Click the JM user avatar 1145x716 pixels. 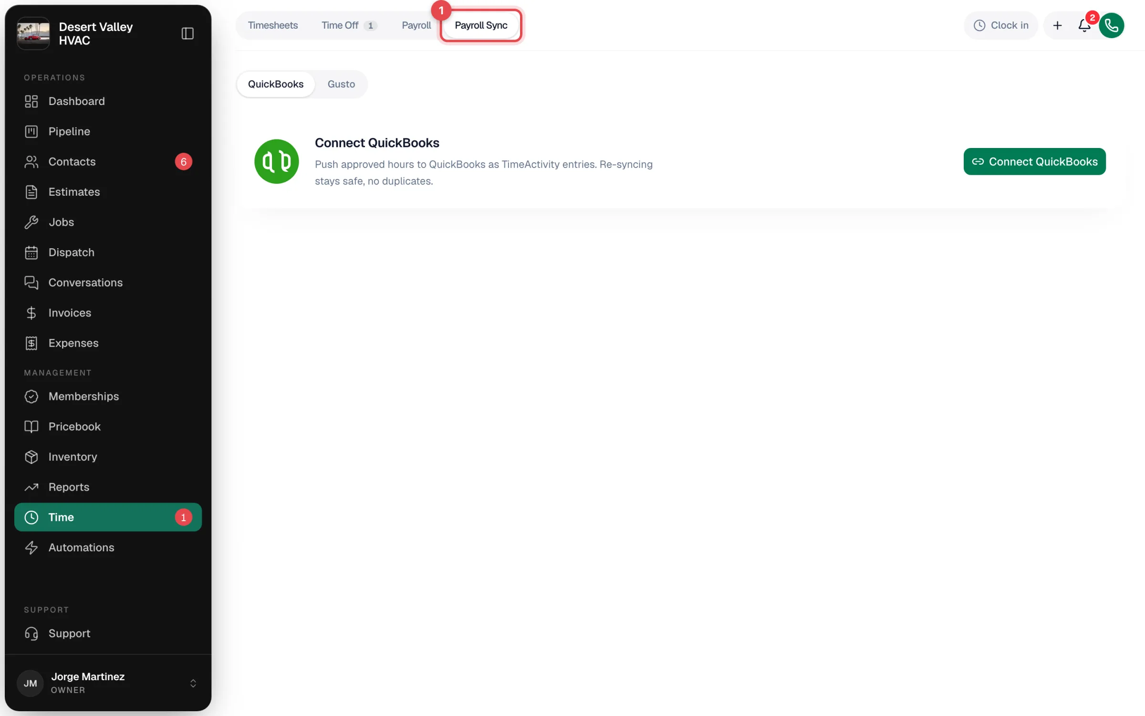click(x=31, y=683)
